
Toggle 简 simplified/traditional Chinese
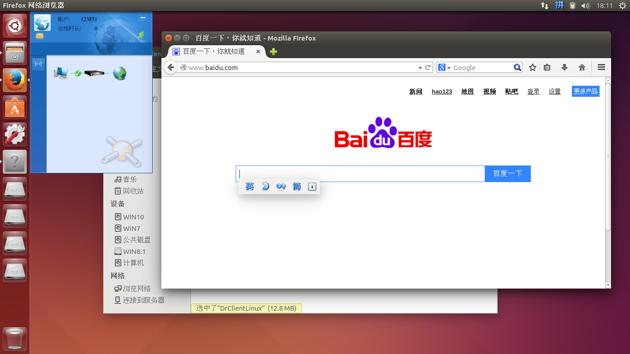pos(297,186)
